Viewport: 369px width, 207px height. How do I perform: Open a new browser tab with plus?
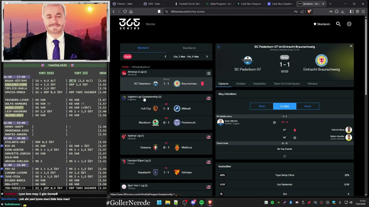330,4
